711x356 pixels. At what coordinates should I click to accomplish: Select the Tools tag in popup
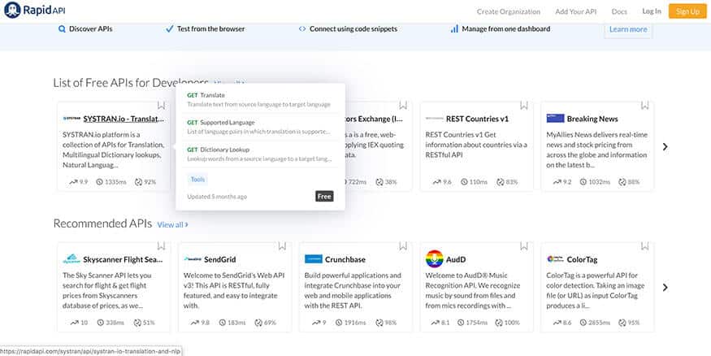click(x=197, y=179)
